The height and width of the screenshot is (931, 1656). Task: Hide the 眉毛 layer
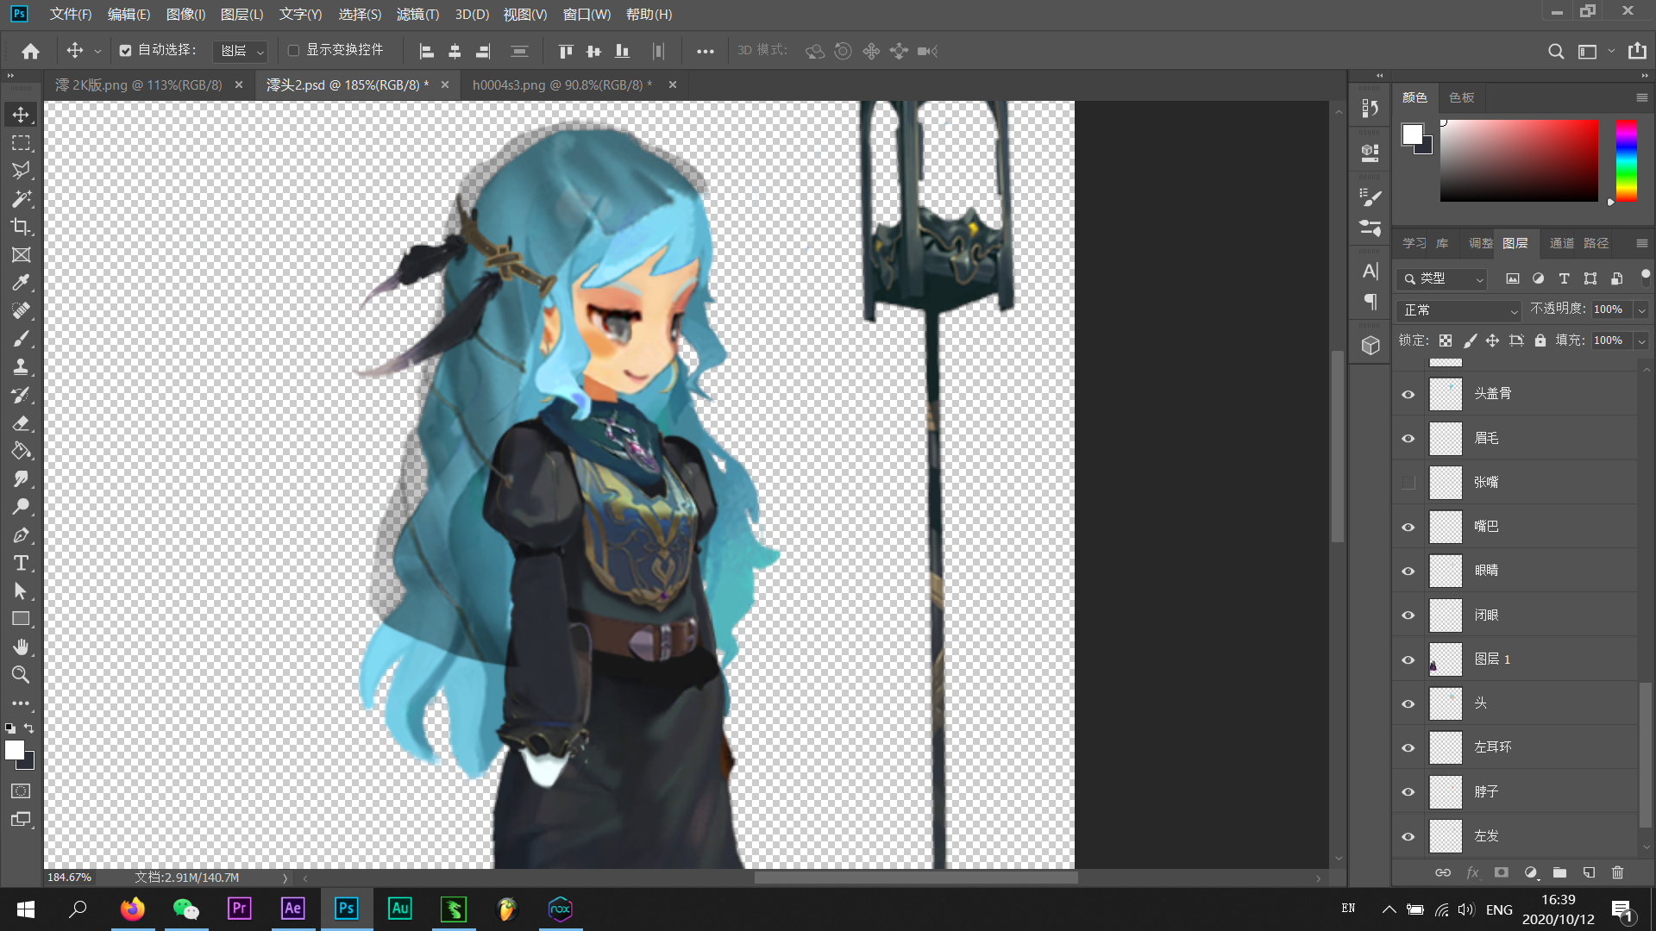tap(1408, 438)
